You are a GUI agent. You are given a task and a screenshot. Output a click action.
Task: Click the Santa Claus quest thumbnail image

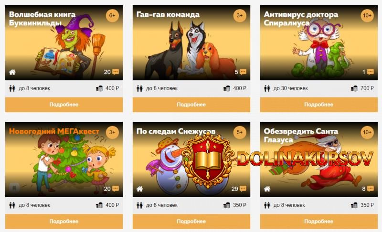tap(318, 160)
